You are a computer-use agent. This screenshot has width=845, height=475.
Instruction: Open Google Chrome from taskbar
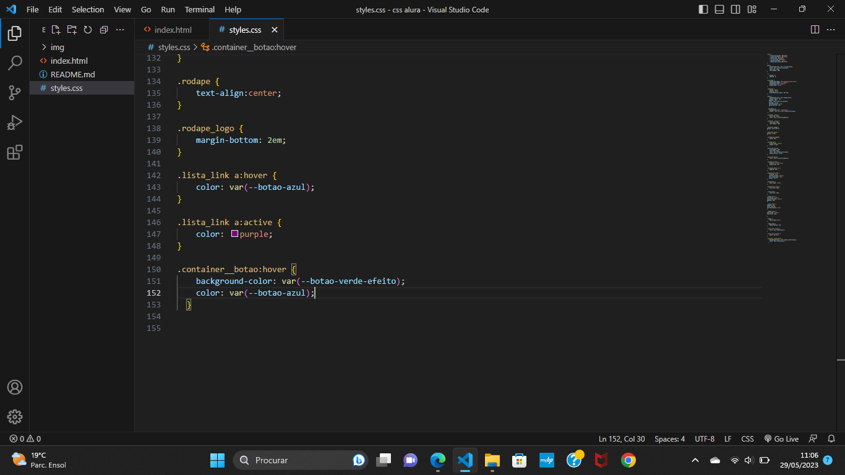(x=628, y=460)
